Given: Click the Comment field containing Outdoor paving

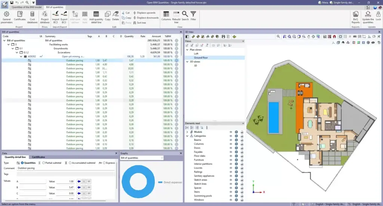Looking at the screenshot, I should [66, 168].
